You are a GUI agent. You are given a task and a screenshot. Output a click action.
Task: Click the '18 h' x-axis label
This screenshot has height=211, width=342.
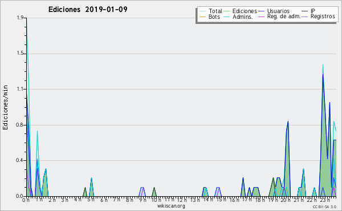coord(260,200)
